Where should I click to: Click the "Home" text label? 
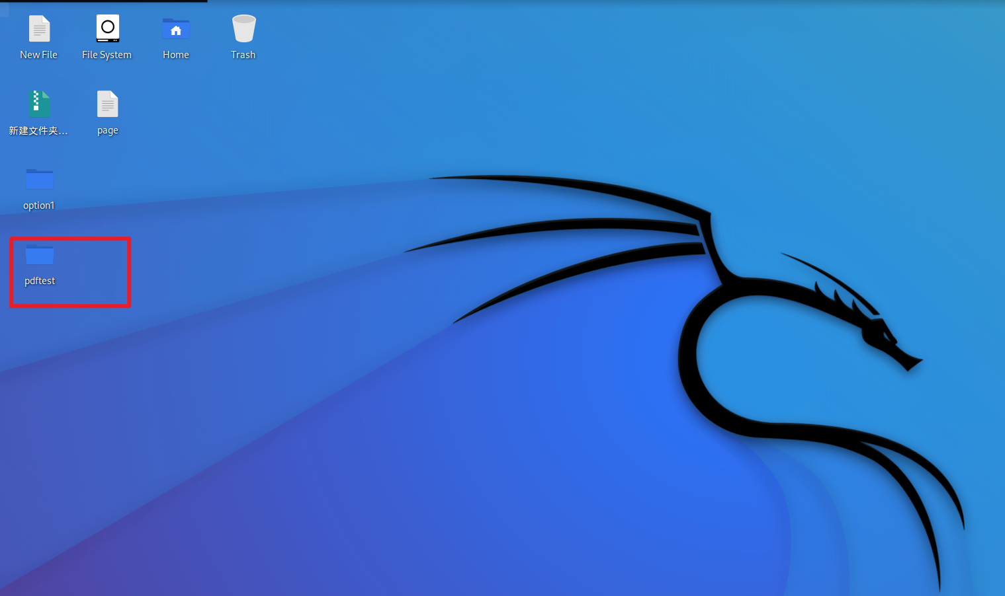[176, 55]
